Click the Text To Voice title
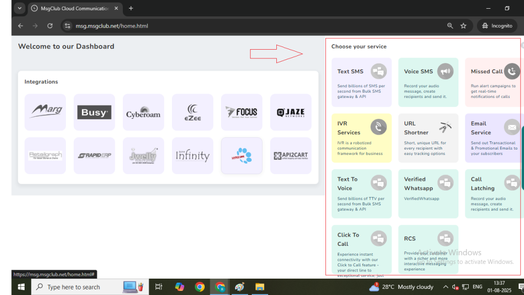 pyautogui.click(x=347, y=184)
